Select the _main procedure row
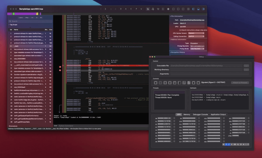262x158 pixels. pos(31,46)
